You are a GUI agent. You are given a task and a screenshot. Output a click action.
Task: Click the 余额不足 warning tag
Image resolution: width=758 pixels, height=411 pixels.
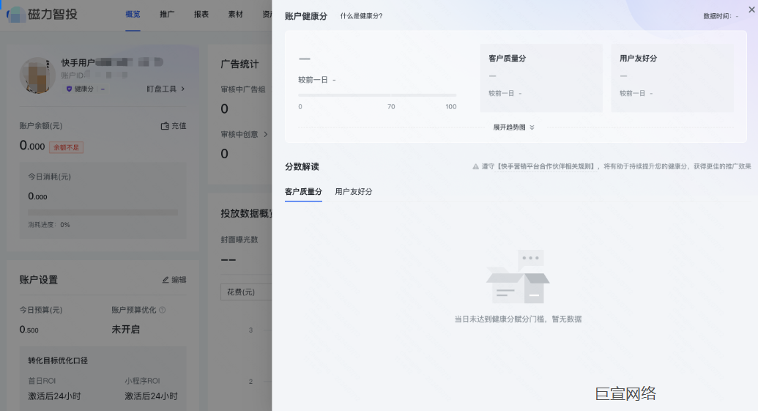(66, 147)
